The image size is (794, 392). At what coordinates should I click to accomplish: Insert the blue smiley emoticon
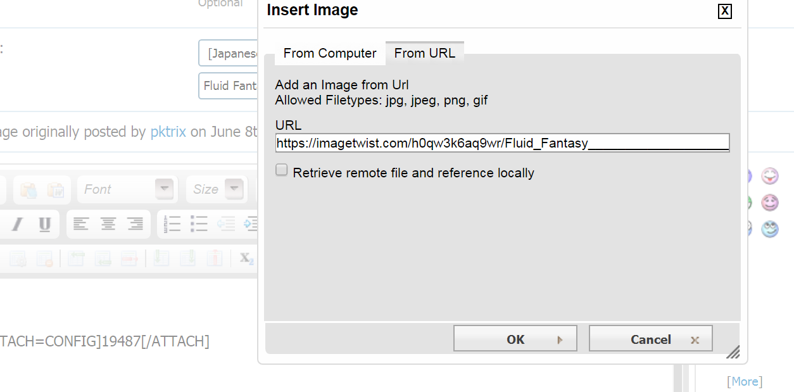click(770, 229)
